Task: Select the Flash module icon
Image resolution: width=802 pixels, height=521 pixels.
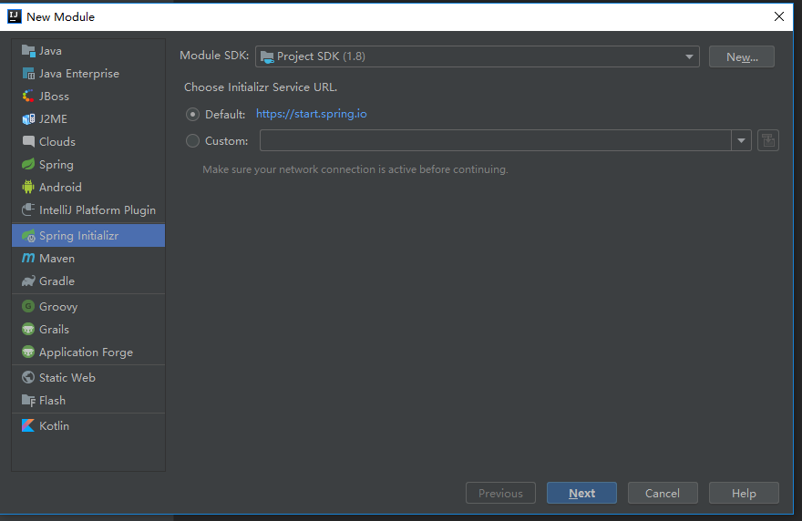Action: tap(28, 401)
